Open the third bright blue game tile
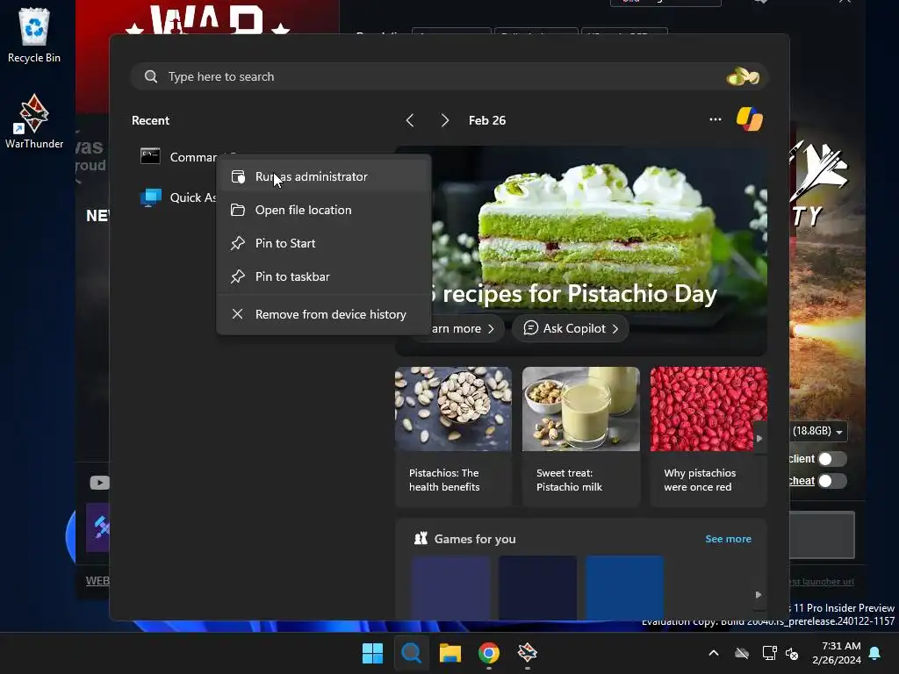The image size is (899, 674). point(624,587)
